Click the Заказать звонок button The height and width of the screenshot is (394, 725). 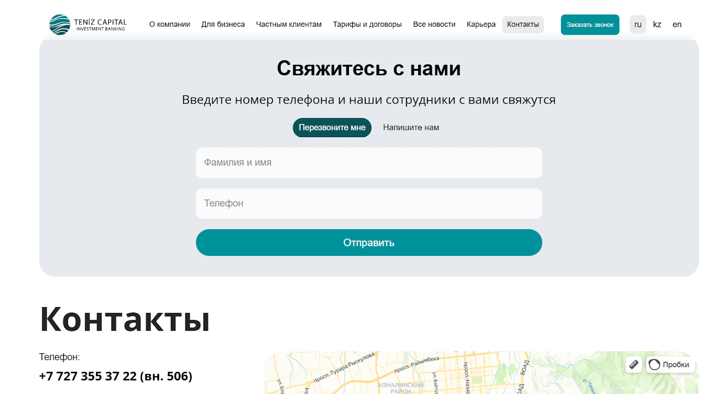590,24
